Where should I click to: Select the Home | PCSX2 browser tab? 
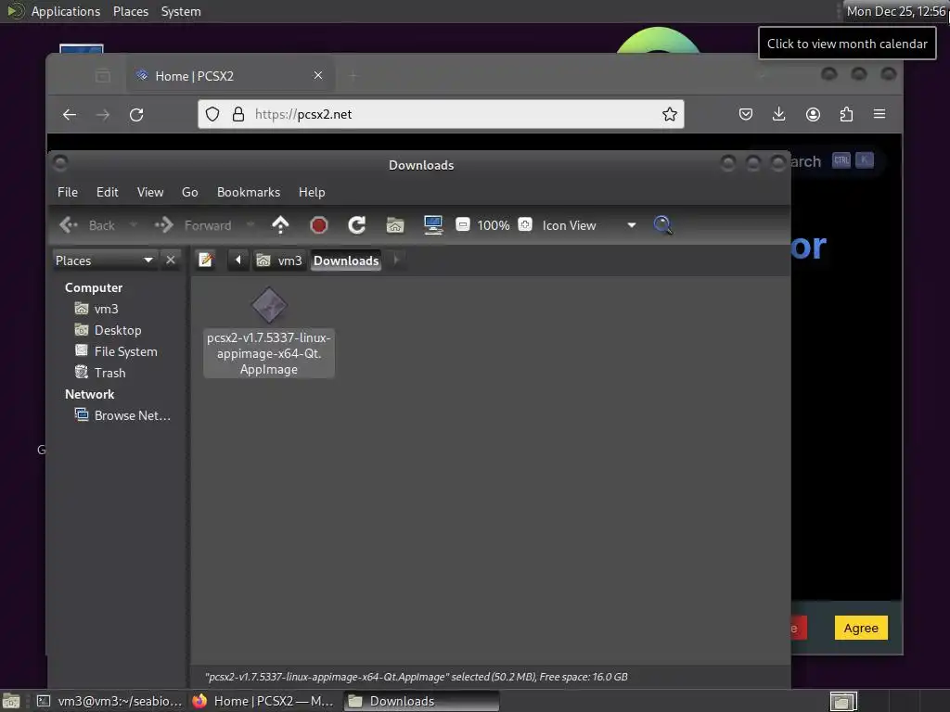[230, 76]
